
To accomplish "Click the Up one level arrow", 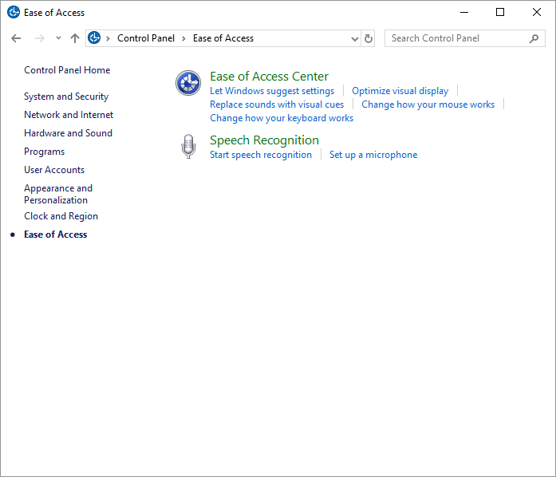I will pyautogui.click(x=75, y=38).
